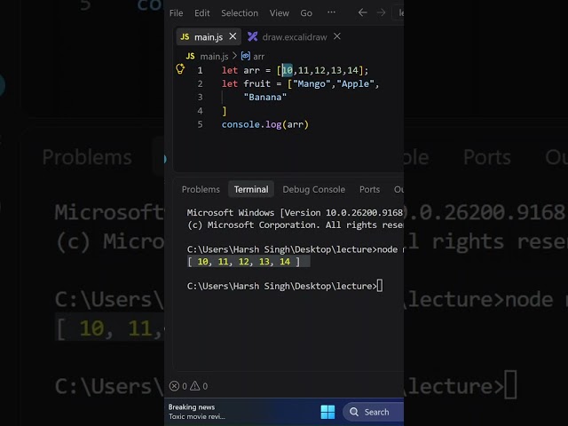Open the Selection menu
The height and width of the screenshot is (426, 568).
click(240, 13)
